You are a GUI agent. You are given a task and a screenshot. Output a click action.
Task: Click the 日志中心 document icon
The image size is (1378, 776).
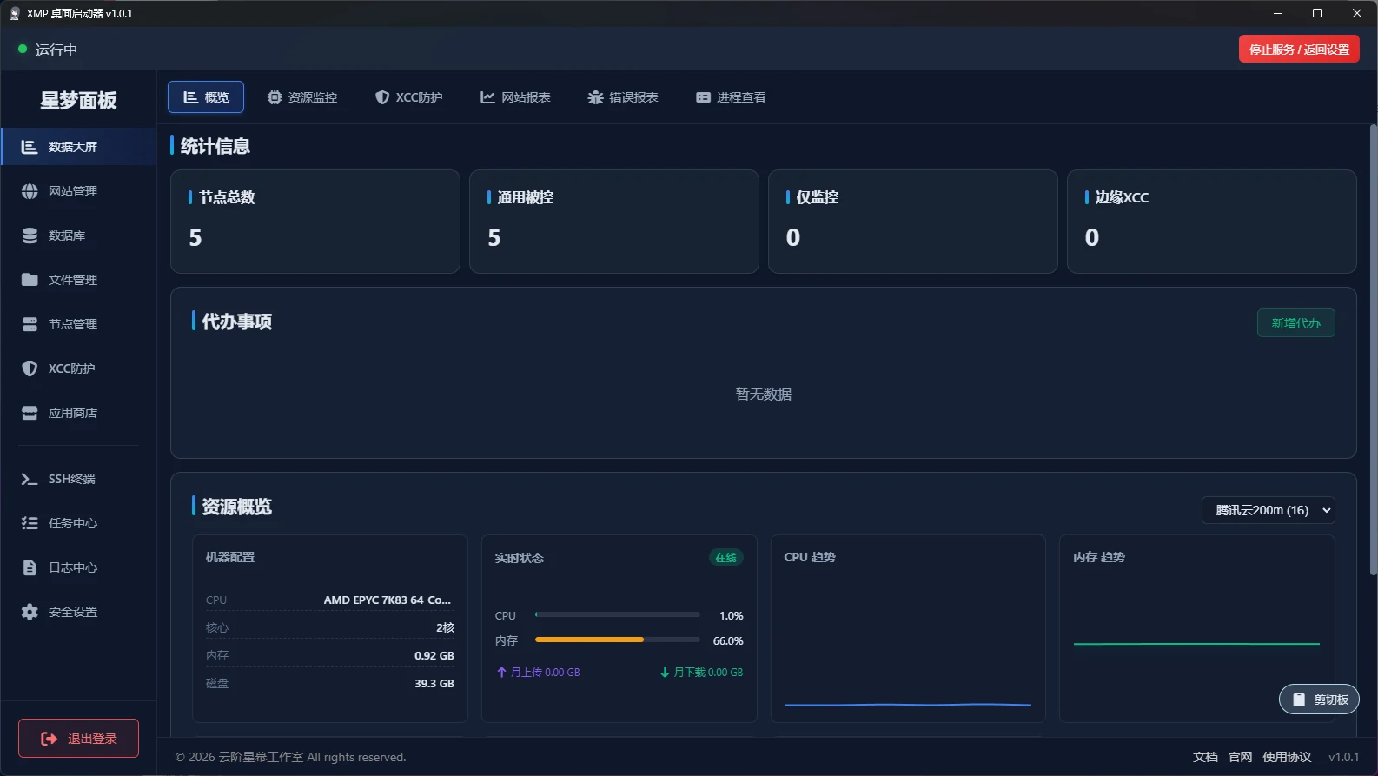(30, 567)
